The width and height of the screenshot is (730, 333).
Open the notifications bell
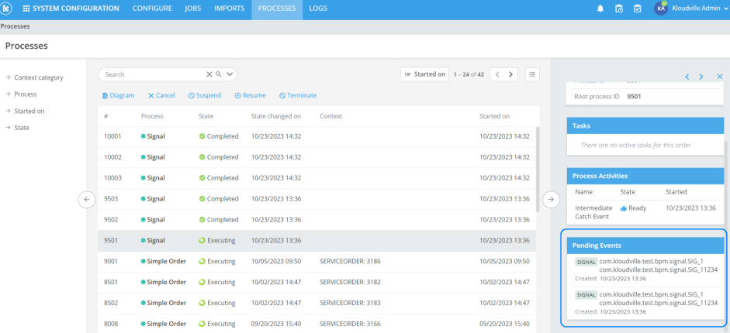tap(600, 9)
